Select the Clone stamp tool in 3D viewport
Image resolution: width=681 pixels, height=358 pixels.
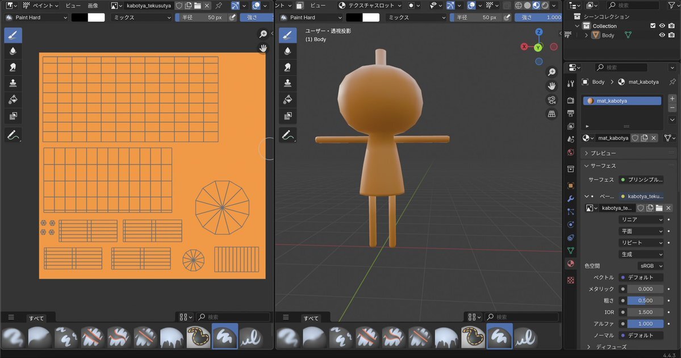288,83
